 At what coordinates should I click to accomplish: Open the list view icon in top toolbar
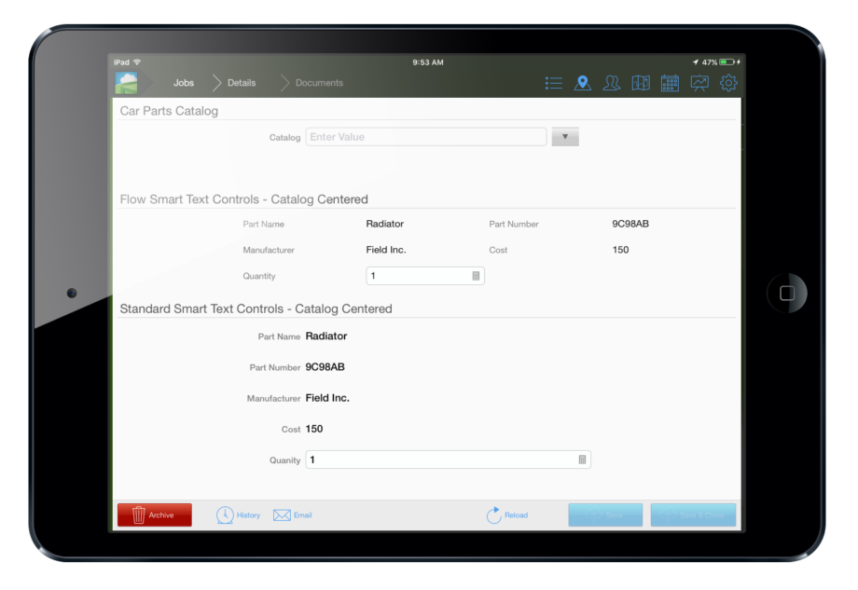point(553,83)
